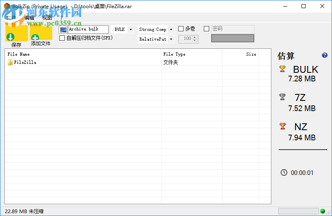Viewport: 332px width, 216px height.
Task: Click the BULK 7.28 MB estimate
Action: coord(302,74)
